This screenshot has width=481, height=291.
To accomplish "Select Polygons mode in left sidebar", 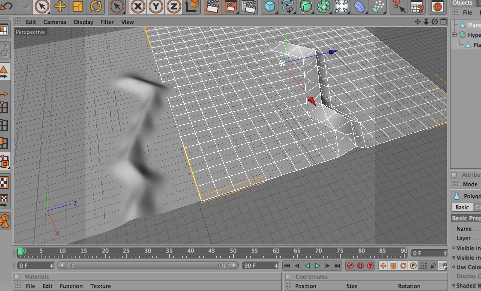I will click(4, 143).
